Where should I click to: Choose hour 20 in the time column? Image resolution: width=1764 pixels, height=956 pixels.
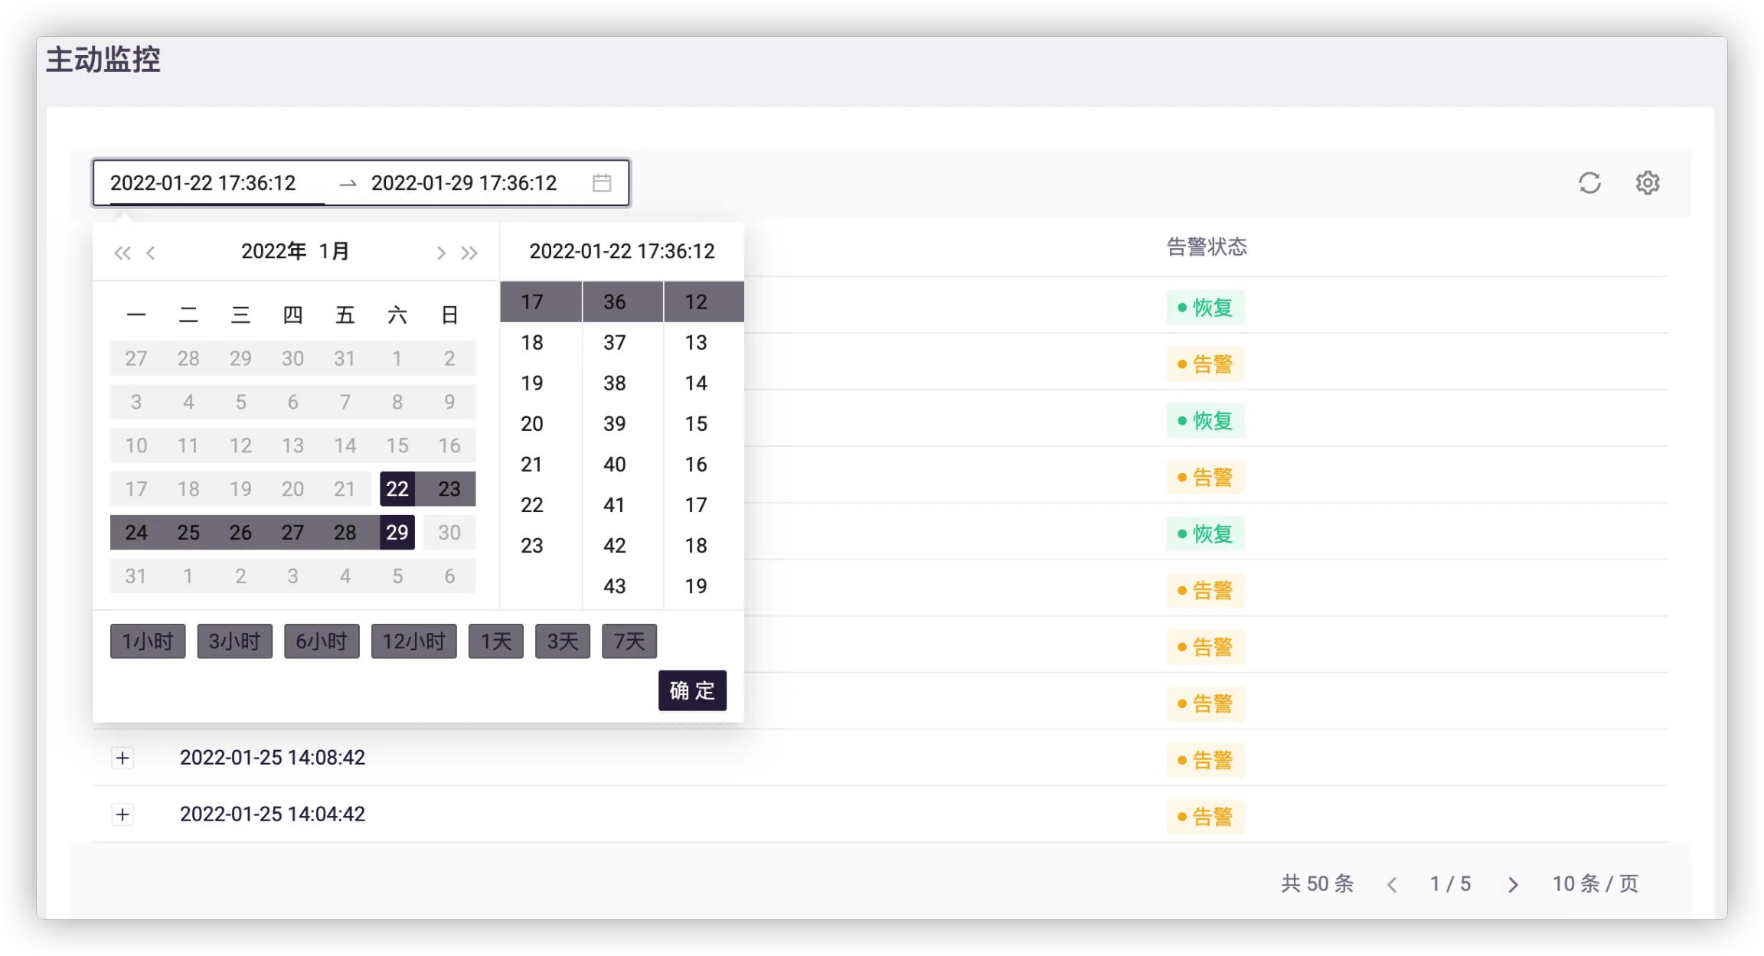pos(532,424)
